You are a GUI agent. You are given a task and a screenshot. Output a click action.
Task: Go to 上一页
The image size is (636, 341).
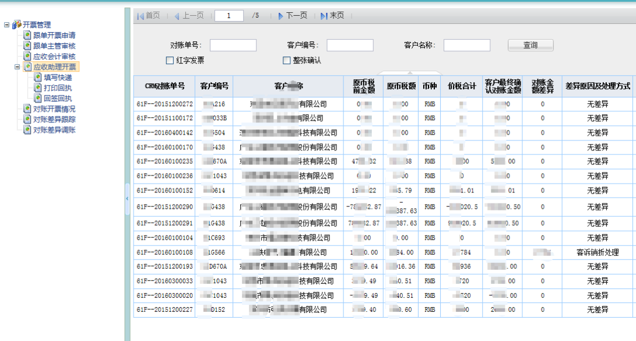[193, 15]
